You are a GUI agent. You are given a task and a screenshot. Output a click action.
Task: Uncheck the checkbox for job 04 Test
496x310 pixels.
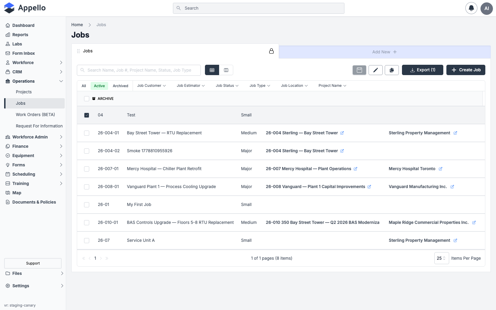(87, 115)
